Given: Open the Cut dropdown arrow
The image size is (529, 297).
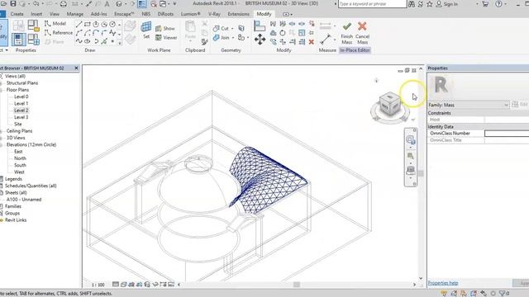Looking at the screenshot, I should point(232,29).
